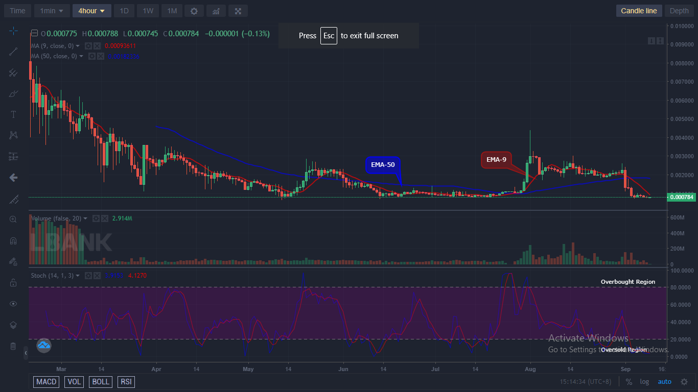Image resolution: width=698 pixels, height=392 pixels.
Task: Select the text annotation tool
Action: pyautogui.click(x=13, y=114)
